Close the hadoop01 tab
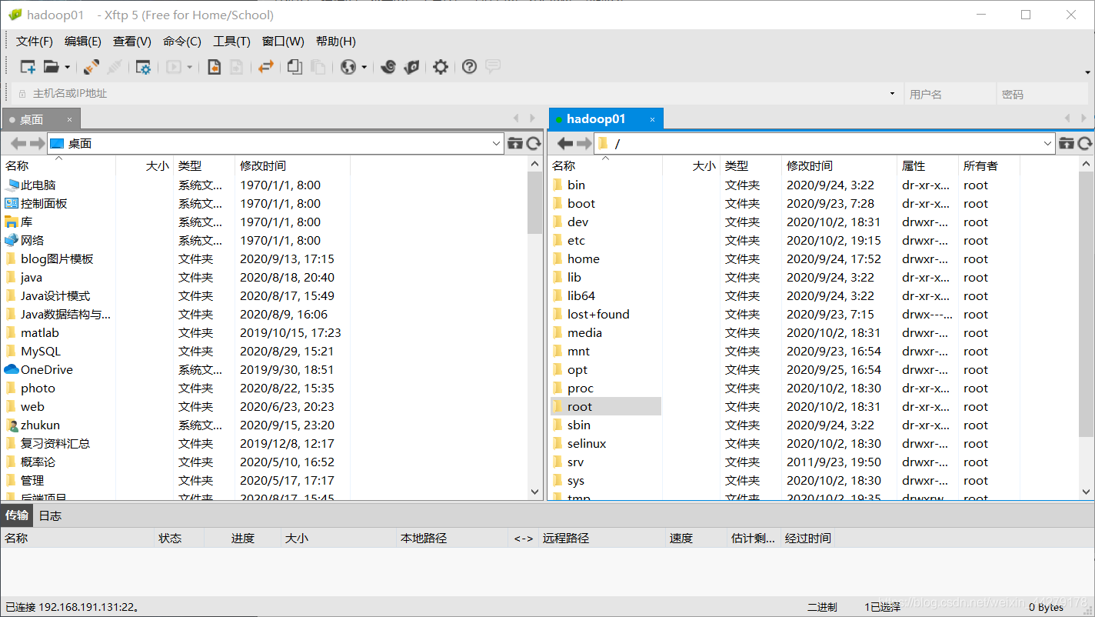The height and width of the screenshot is (617, 1095). (x=652, y=119)
